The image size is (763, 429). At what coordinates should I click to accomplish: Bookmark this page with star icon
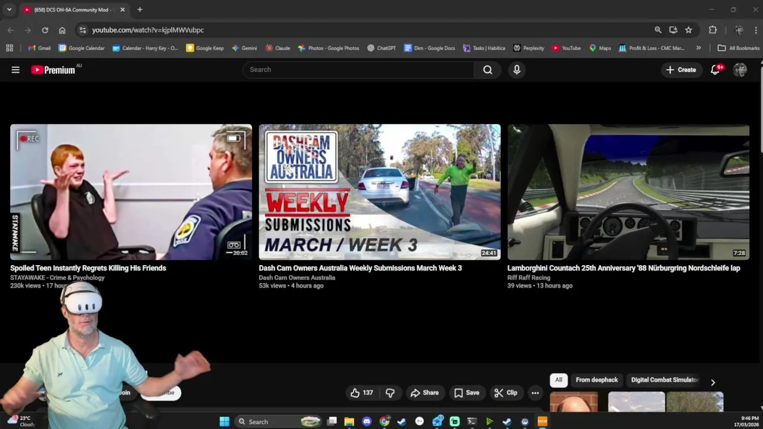[688, 30]
